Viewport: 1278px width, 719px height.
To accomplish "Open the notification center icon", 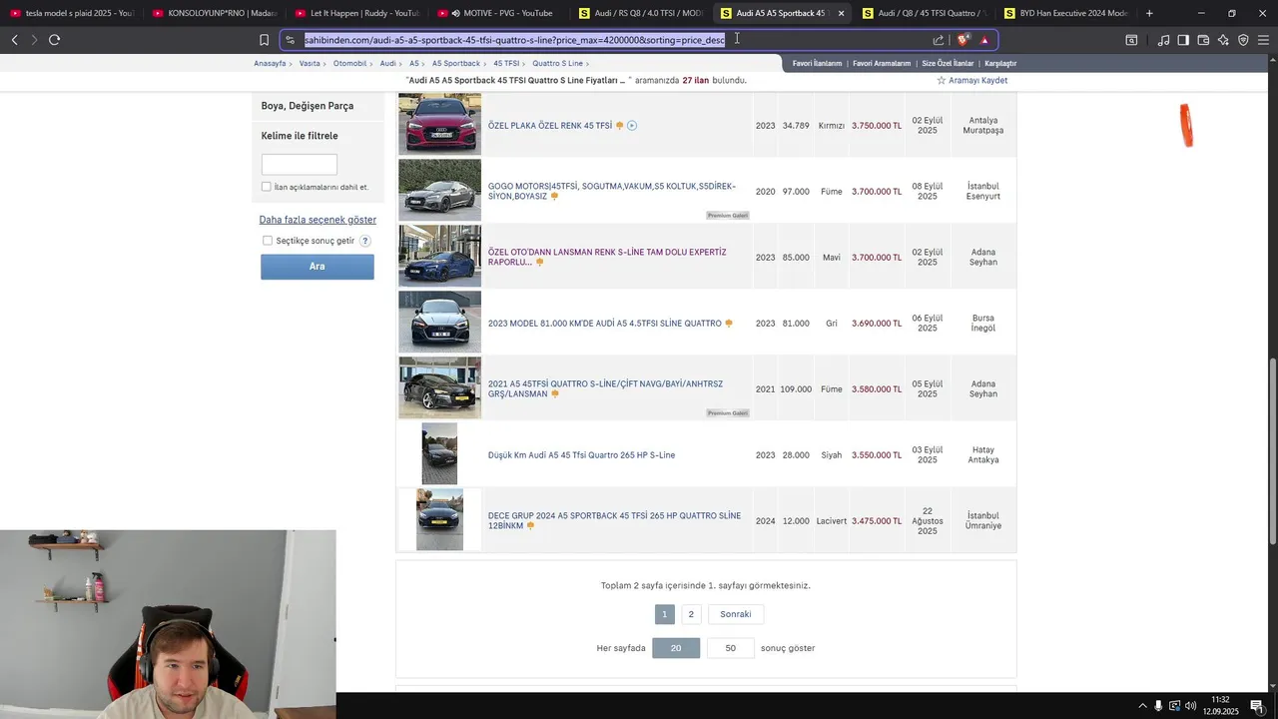I will [1257, 706].
